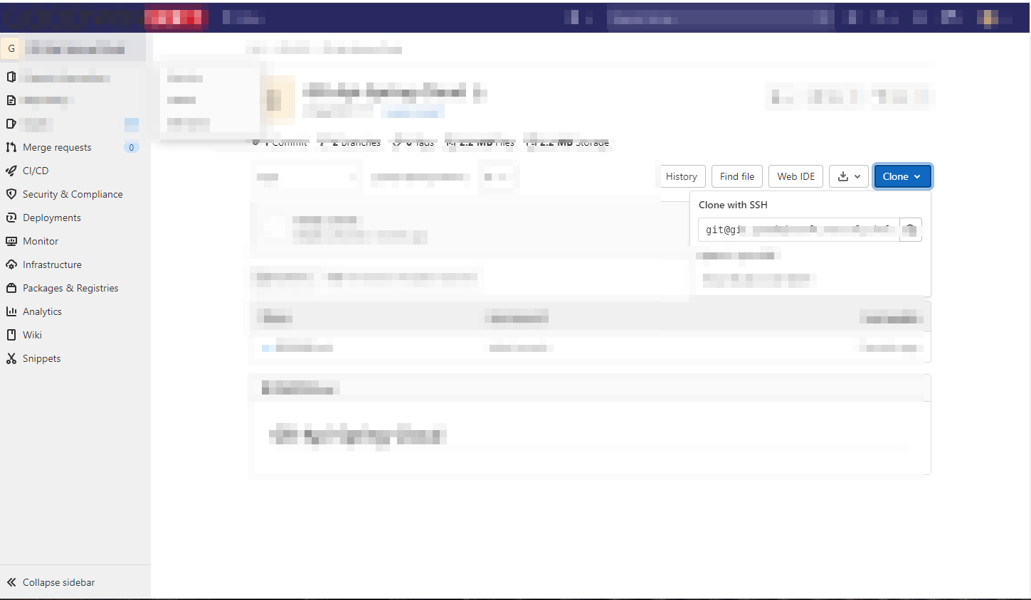Screen dimensions: 1031x600
Task: Expand the download options chevron
Action: tap(857, 176)
